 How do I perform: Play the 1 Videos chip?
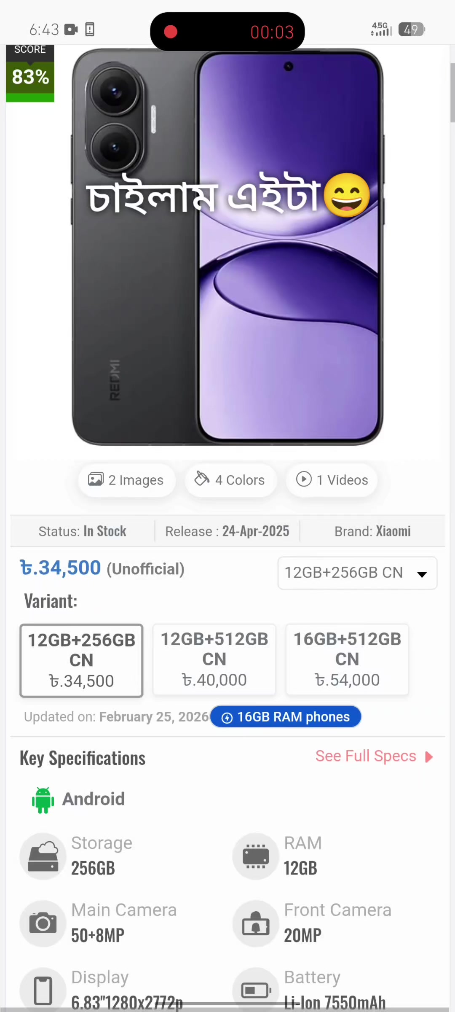(x=332, y=480)
